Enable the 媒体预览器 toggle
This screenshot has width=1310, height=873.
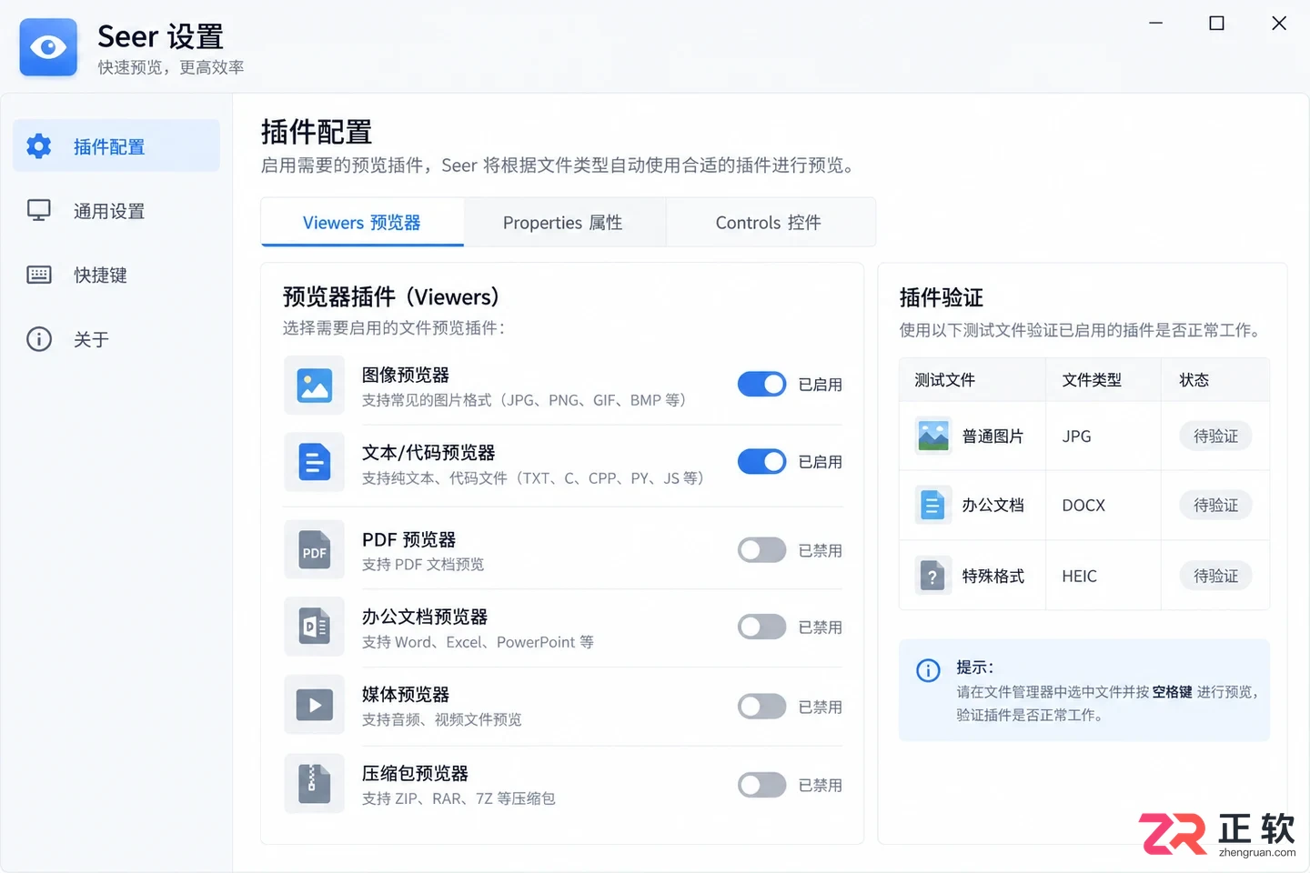(762, 707)
